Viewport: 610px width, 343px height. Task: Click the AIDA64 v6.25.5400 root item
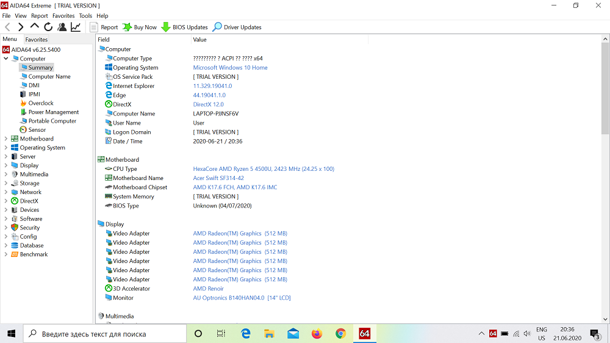32,49
